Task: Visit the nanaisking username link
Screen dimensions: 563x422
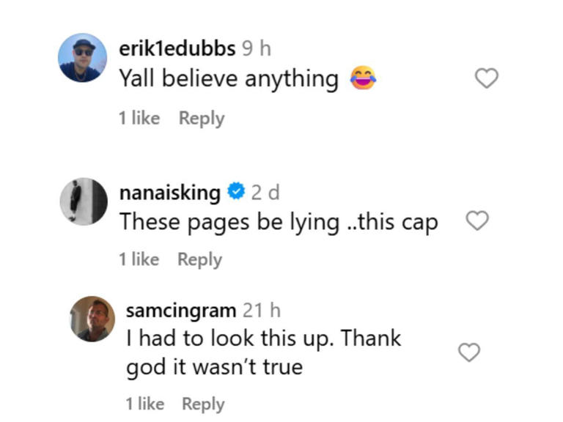Action: 169,193
